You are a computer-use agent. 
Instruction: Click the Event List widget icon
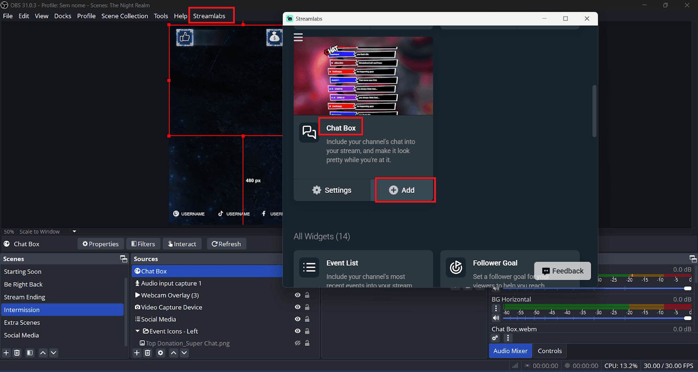pos(309,267)
